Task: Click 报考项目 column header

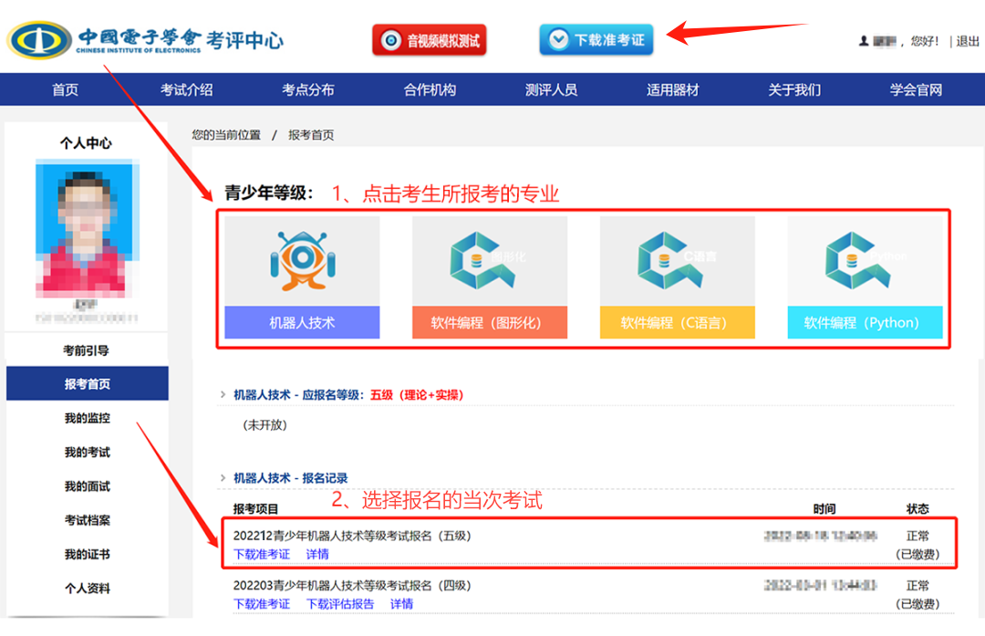Action: (255, 509)
